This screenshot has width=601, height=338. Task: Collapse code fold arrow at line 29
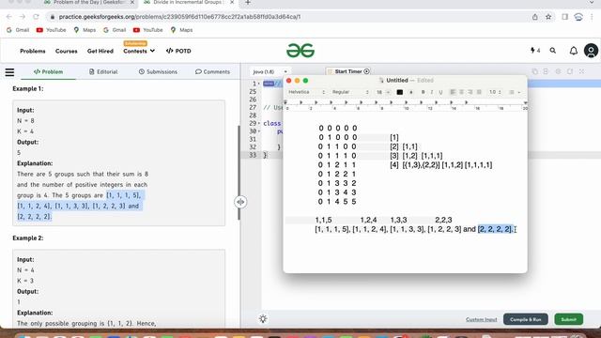point(259,123)
